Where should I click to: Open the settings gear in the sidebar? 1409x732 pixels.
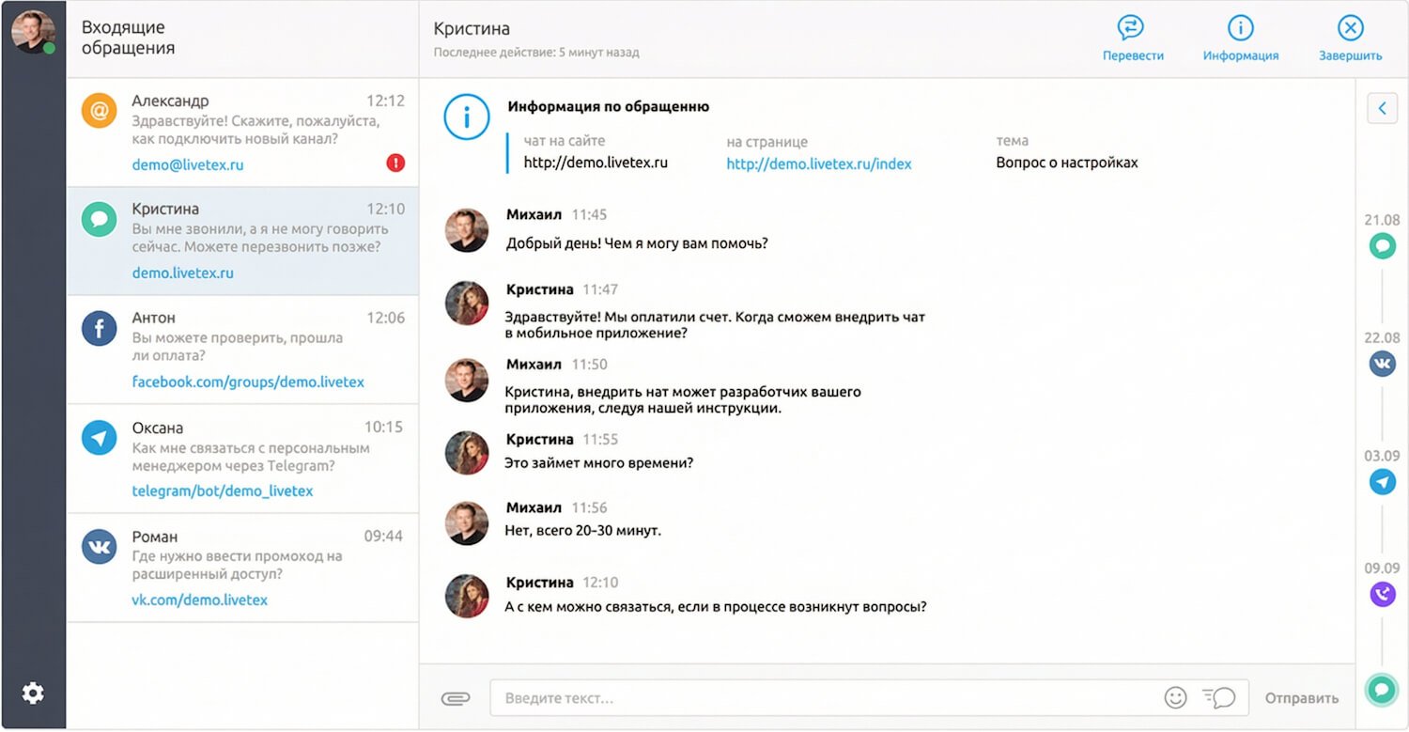33,693
